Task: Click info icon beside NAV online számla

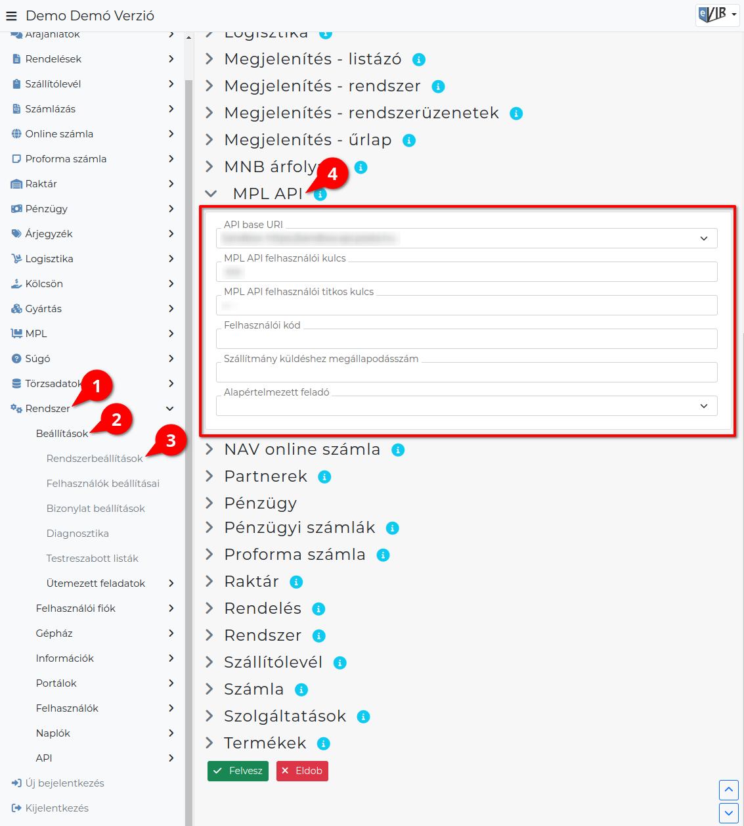Action: [398, 450]
